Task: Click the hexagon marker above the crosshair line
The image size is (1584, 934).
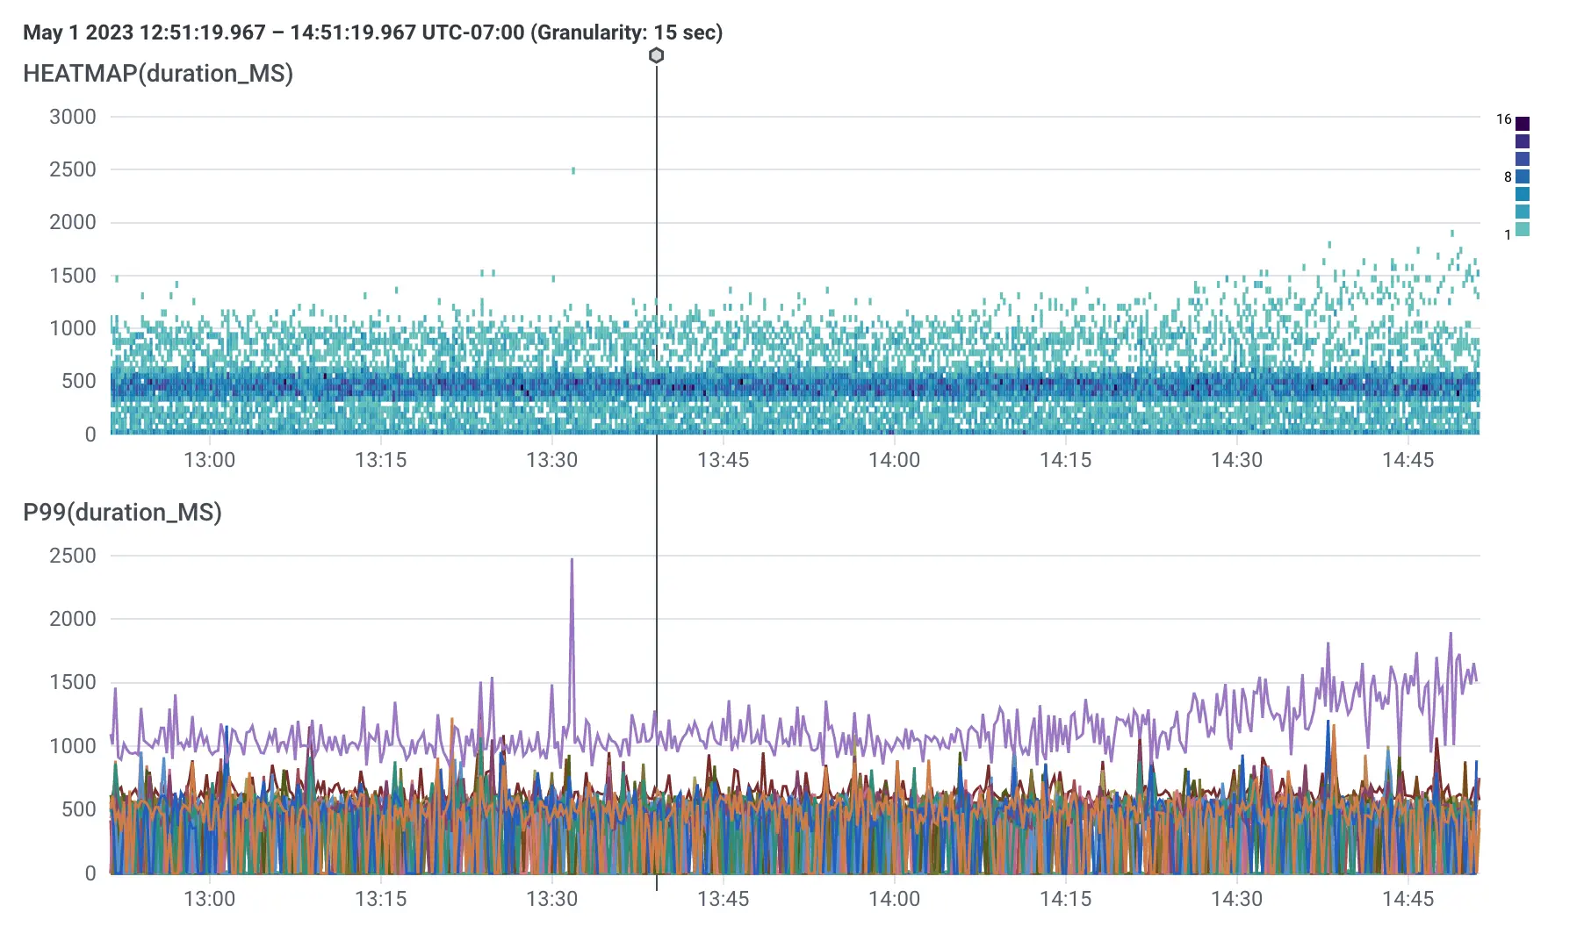Action: pyautogui.click(x=658, y=54)
